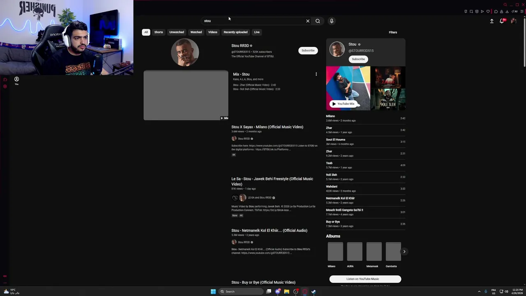526x296 pixels.
Task: Open Stou - Netmanelk Kol El Khiir audio
Action: (x=269, y=231)
